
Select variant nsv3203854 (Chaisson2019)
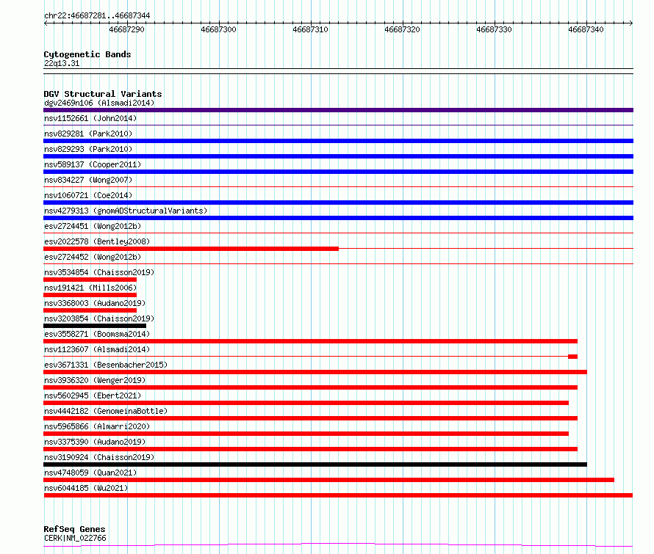coord(99,318)
